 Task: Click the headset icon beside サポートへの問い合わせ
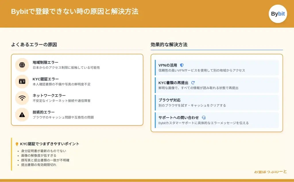(204, 118)
